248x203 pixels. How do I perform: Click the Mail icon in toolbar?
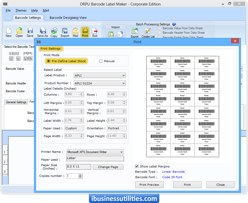[x=75, y=32]
